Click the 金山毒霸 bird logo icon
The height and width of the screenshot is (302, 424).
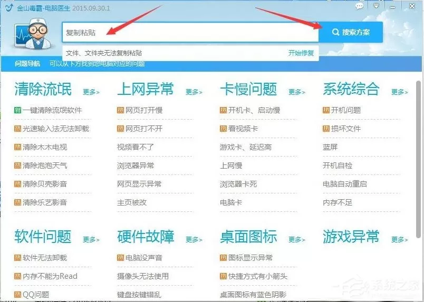(x=9, y=7)
